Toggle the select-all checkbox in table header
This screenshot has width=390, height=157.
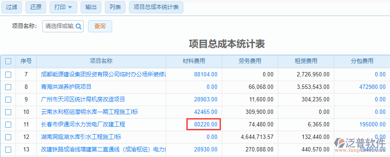[x=8, y=61]
